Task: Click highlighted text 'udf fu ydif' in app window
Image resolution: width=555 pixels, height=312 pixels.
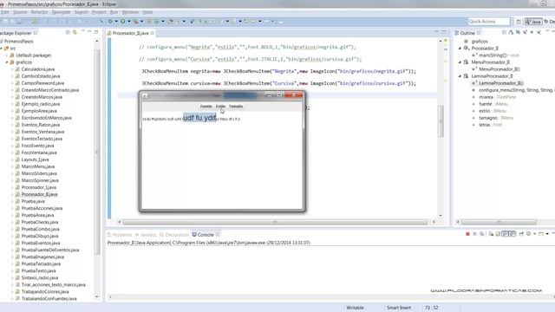Action: click(199, 118)
